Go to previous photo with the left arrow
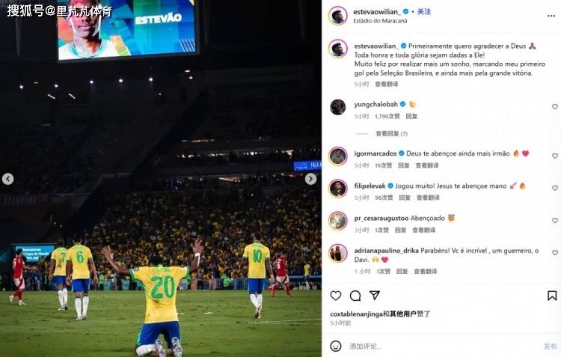The width and height of the screenshot is (561, 357). (8, 179)
